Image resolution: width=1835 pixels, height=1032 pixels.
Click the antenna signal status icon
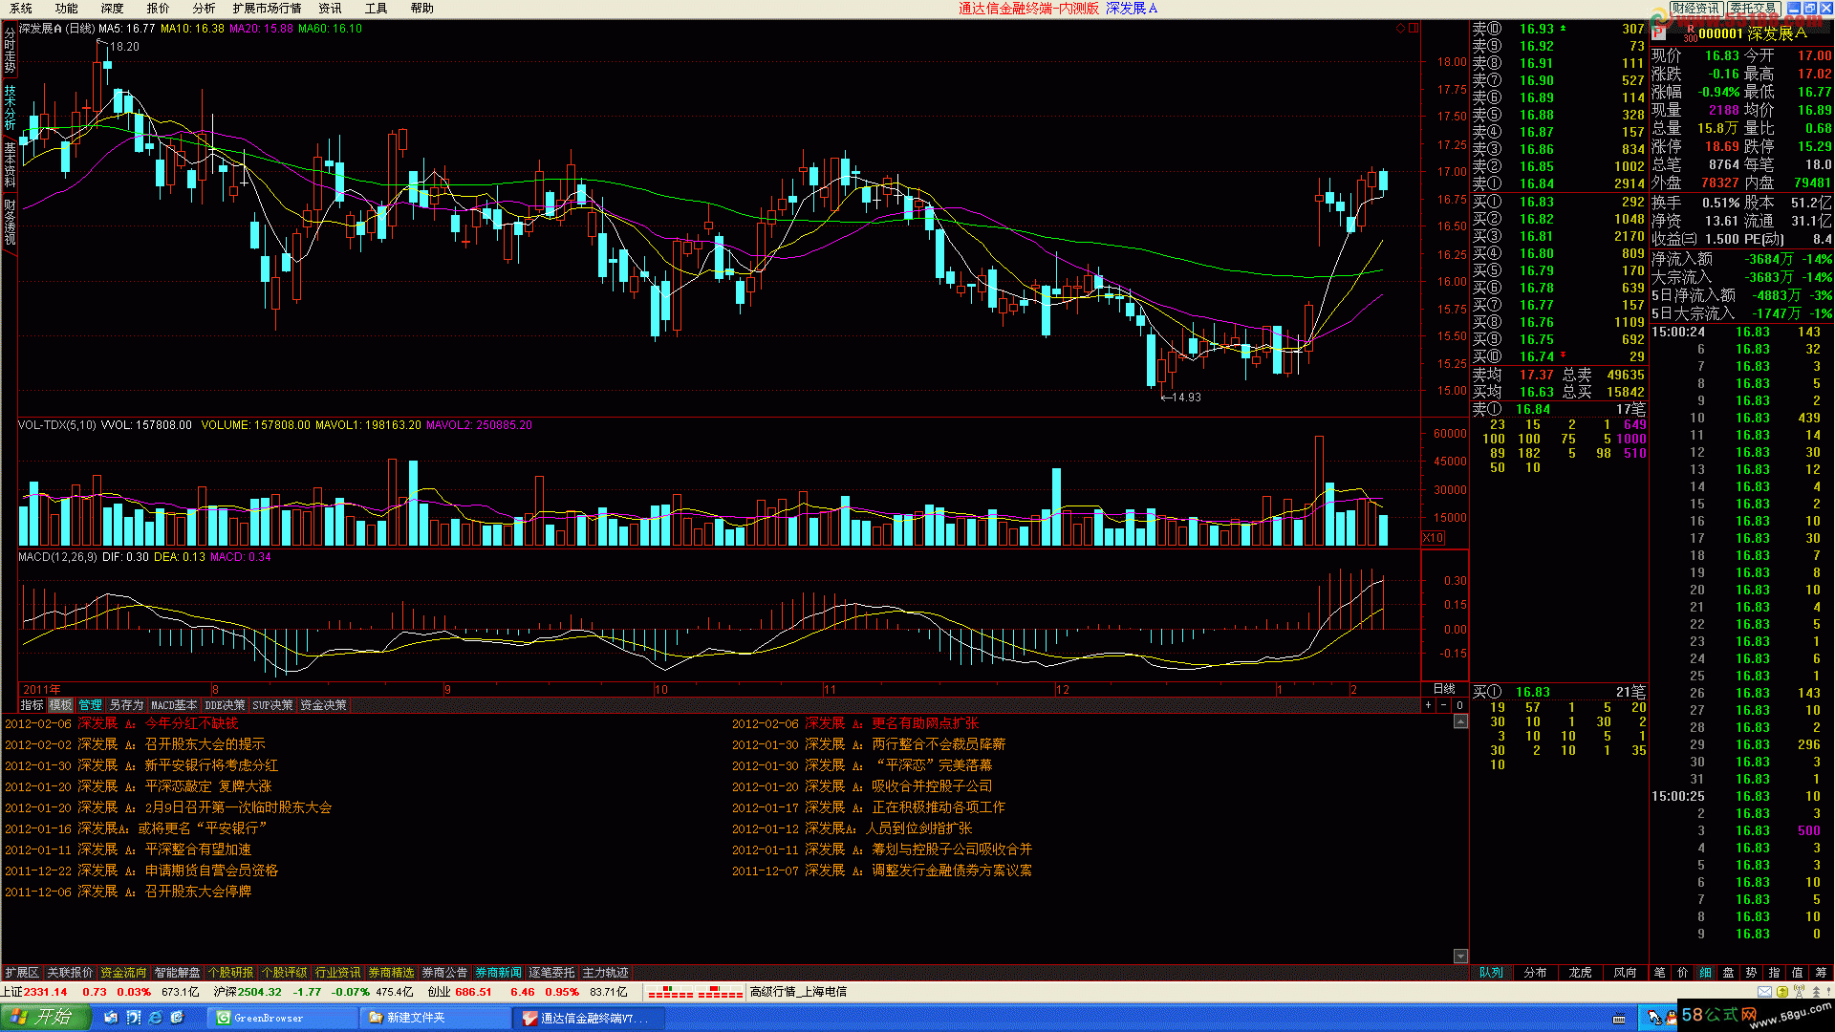pyautogui.click(x=1800, y=992)
